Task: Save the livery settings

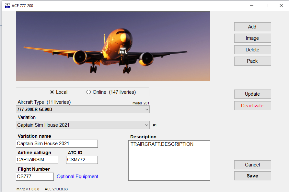Action: [252, 176]
